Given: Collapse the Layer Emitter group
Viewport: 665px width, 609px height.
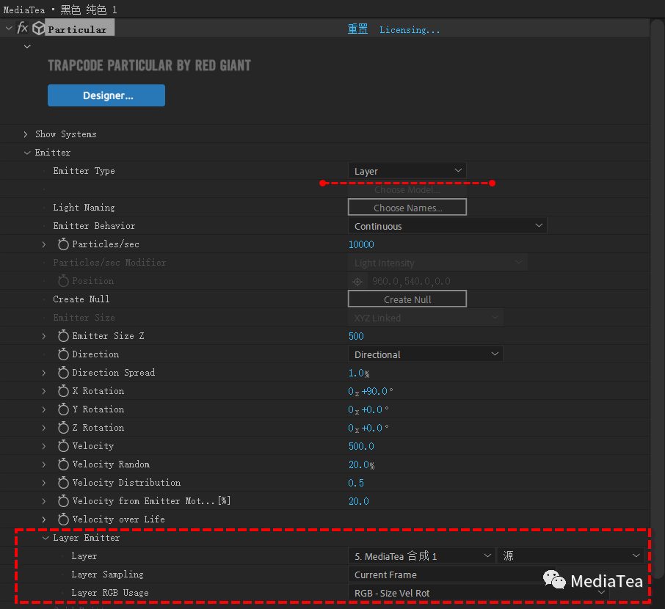Looking at the screenshot, I should tap(46, 538).
